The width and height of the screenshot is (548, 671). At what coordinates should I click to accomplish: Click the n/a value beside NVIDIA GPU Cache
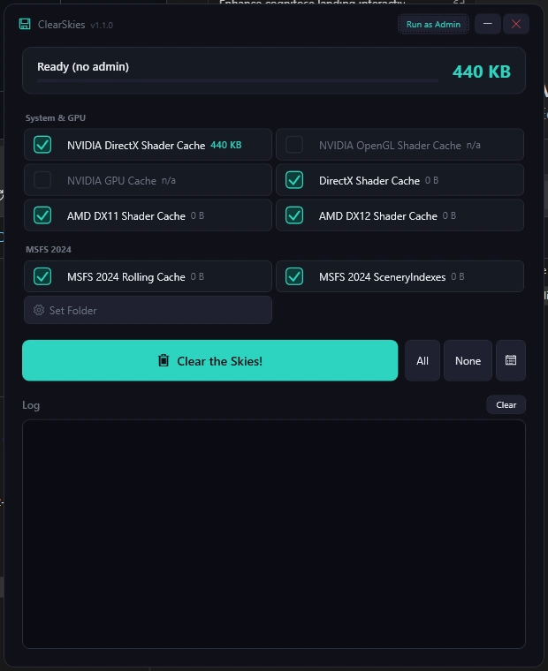[x=169, y=181]
